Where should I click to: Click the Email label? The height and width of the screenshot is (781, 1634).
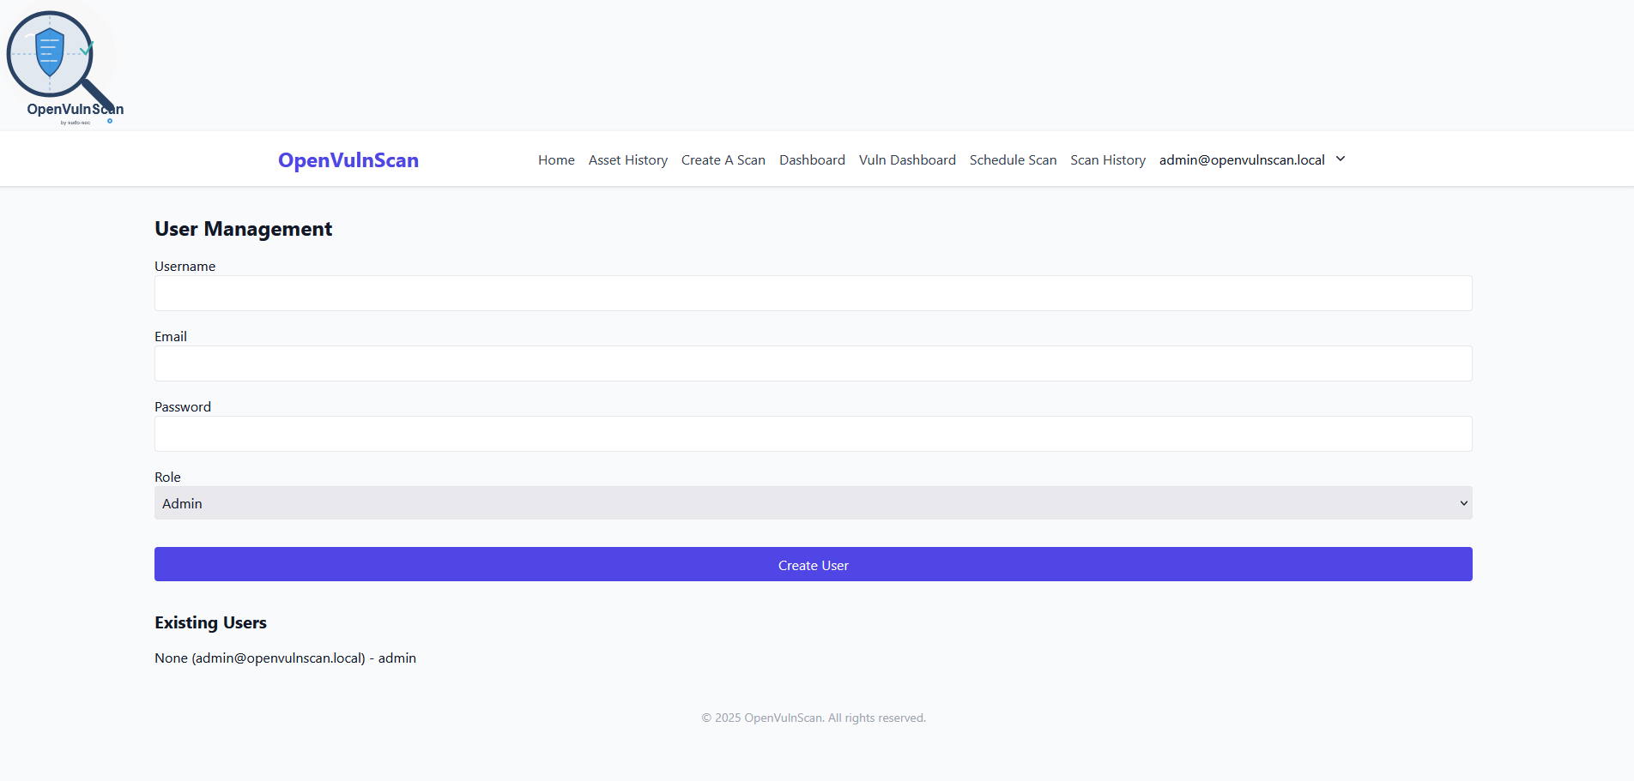pyautogui.click(x=171, y=337)
